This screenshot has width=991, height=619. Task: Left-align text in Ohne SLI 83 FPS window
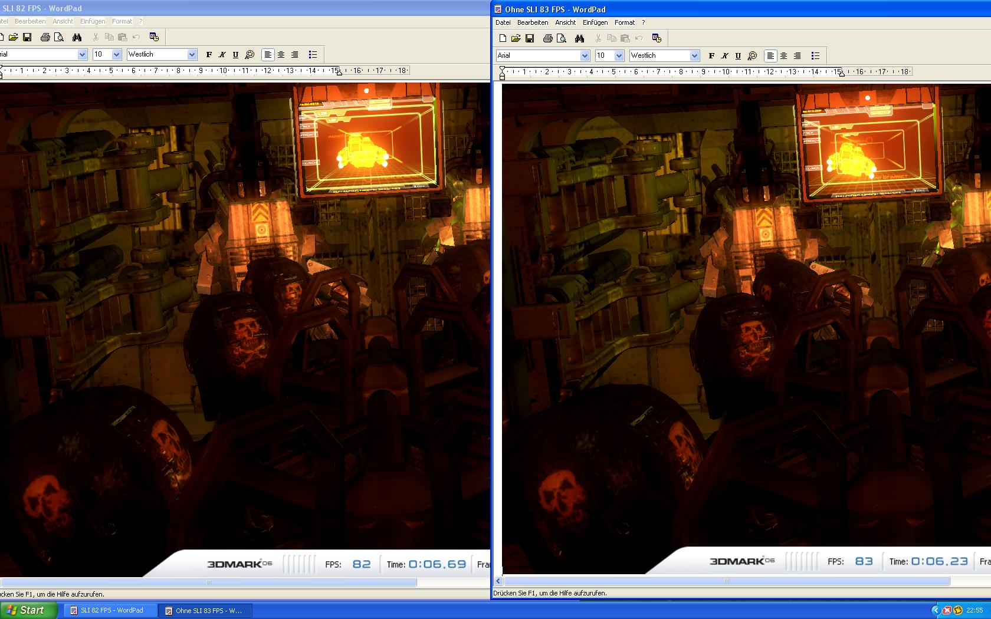[x=770, y=55]
